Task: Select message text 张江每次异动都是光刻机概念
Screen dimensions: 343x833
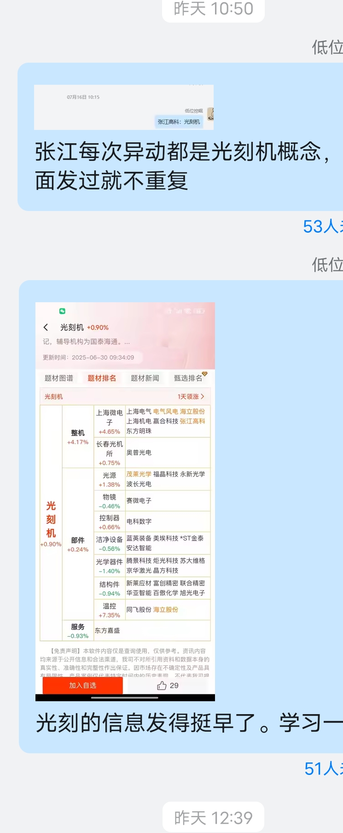Action: (178, 152)
